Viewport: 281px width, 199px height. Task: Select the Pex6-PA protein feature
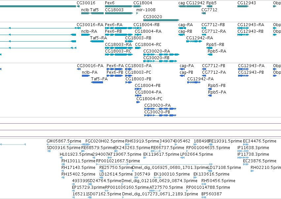(115, 69)
